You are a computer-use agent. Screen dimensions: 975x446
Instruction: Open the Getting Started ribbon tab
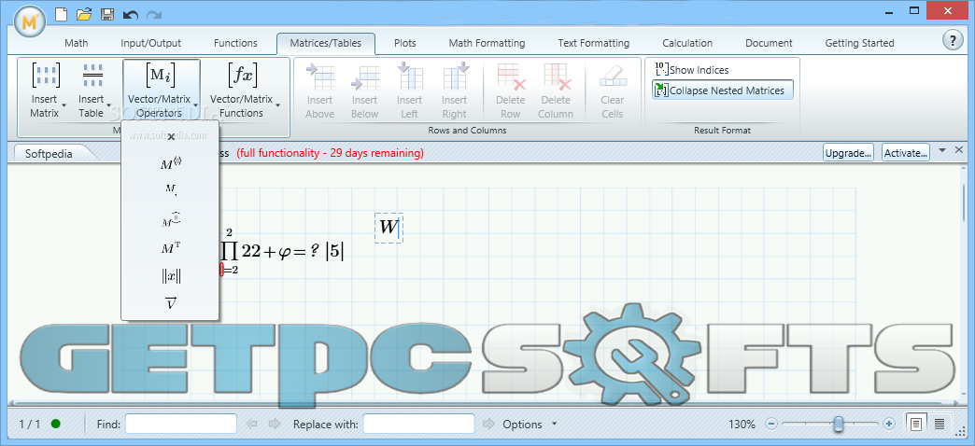coord(859,43)
